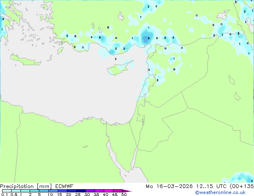Click the "0.1" legend tick label

(4, 194)
